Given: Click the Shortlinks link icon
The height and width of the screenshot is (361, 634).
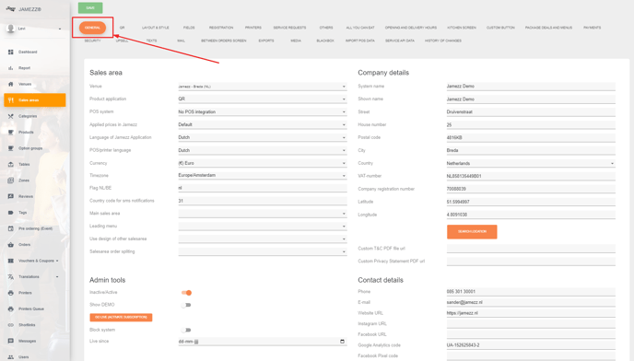Looking at the screenshot, I should [x=11, y=325].
